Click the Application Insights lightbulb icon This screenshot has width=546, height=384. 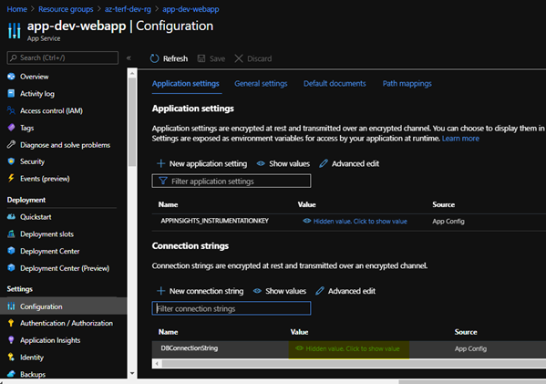point(11,339)
